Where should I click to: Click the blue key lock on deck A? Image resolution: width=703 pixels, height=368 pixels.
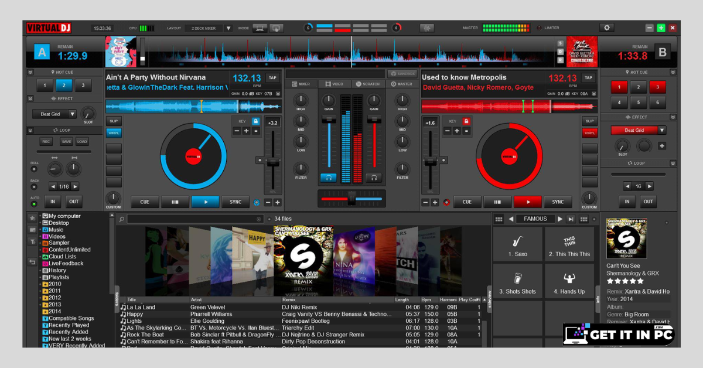pos(255,121)
